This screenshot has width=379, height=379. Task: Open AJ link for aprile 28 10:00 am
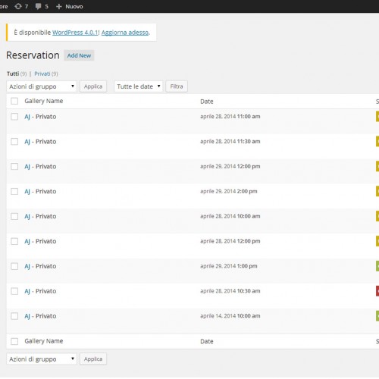[27, 217]
